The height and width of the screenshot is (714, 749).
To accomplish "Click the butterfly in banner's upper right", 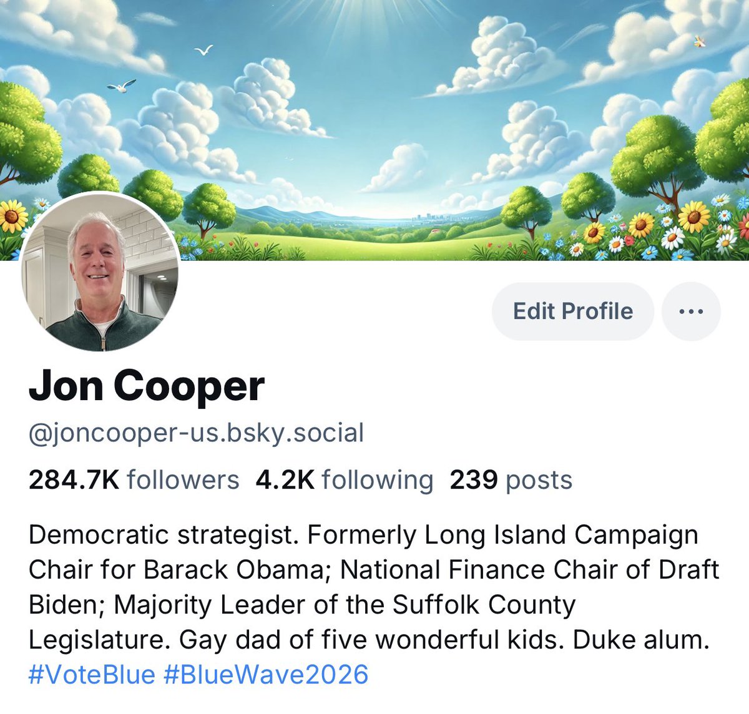I will tap(700, 42).
